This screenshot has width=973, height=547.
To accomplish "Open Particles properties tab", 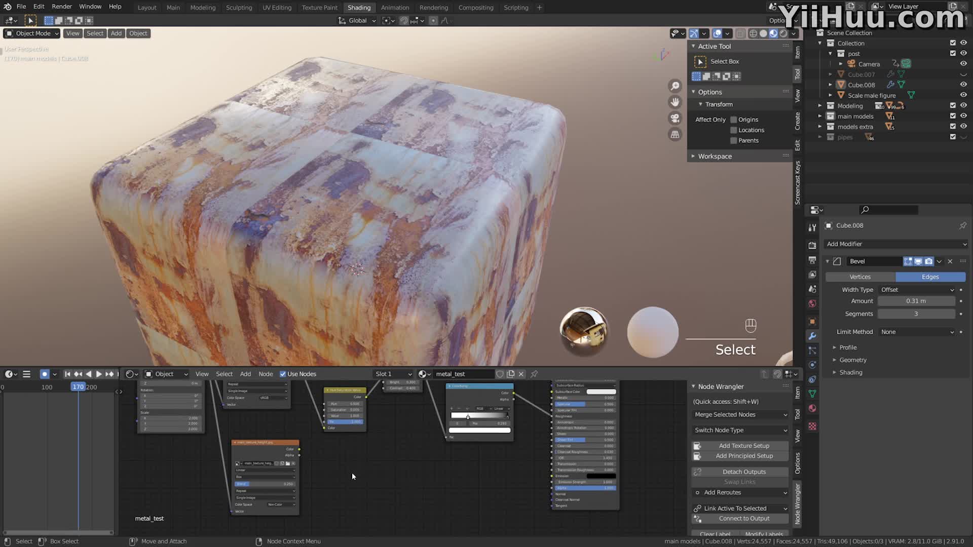I will 812,350.
